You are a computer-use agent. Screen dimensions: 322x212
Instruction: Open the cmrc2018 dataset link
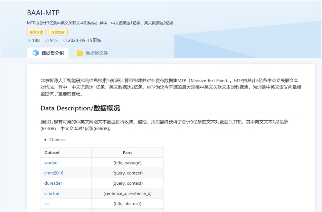[54, 173]
